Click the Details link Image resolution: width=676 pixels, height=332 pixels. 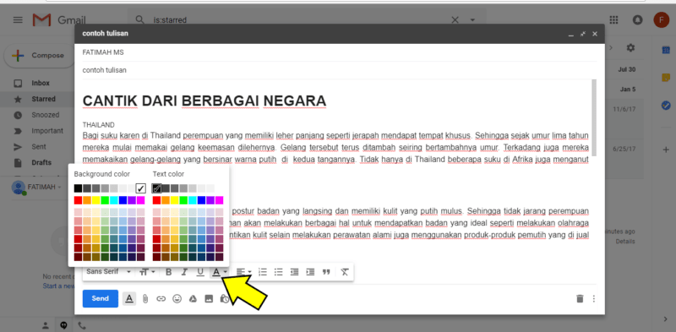[625, 242]
